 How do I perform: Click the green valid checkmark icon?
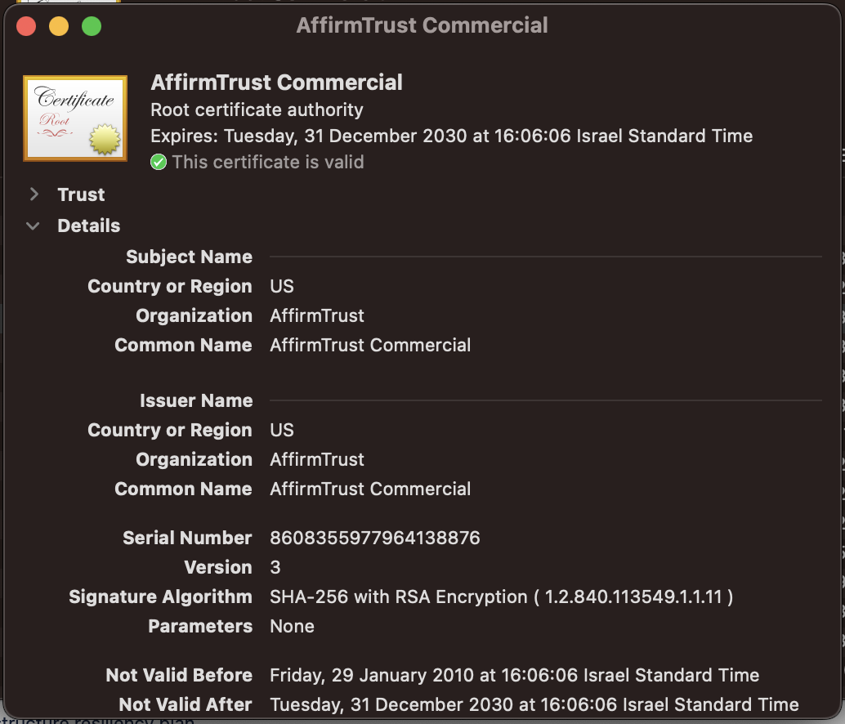(x=159, y=163)
